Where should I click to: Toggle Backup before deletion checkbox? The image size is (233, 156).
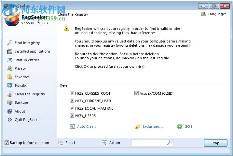7,143
